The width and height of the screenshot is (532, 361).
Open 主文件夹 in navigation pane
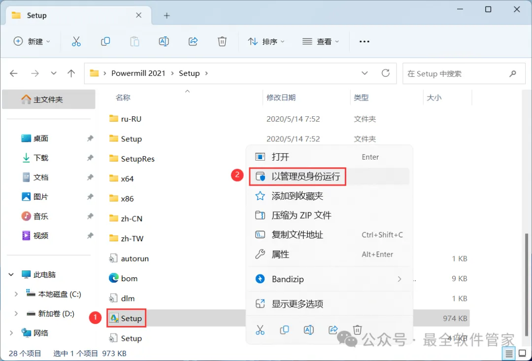[48, 99]
